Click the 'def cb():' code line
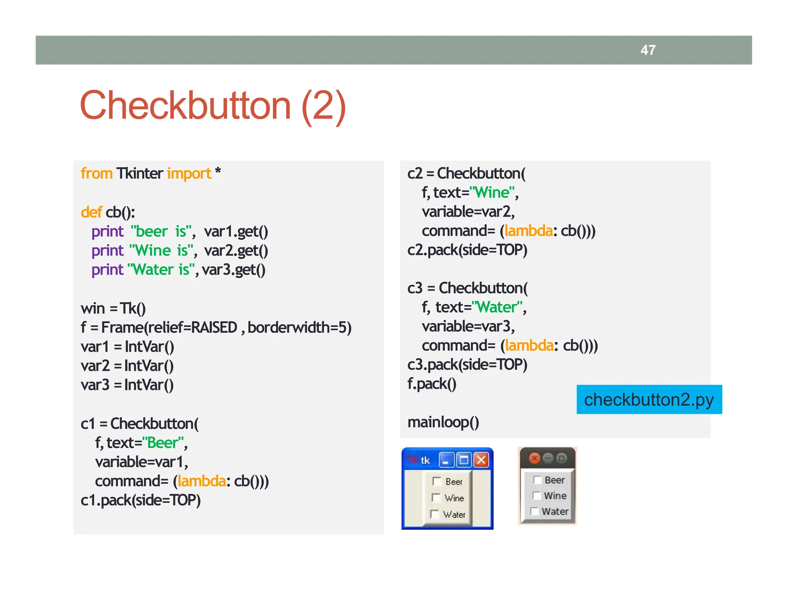 (x=108, y=212)
